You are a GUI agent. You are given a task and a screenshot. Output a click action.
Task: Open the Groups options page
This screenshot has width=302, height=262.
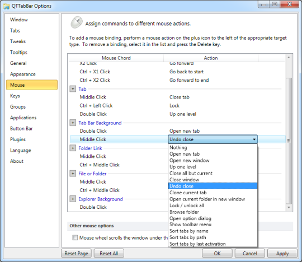coord(32,107)
